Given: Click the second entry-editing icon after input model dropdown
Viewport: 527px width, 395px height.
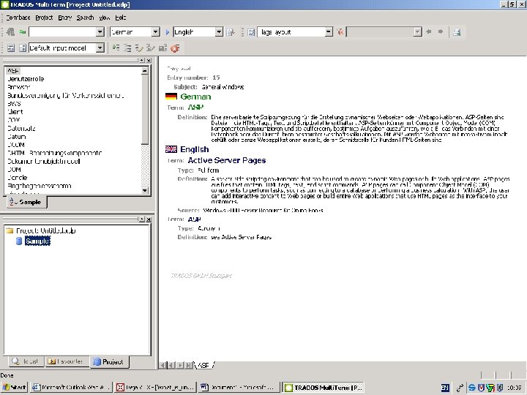Looking at the screenshot, I should coord(127,48).
